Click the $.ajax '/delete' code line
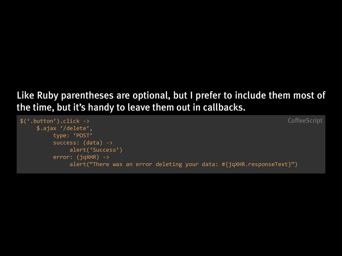The width and height of the screenshot is (342, 256). 64,128
